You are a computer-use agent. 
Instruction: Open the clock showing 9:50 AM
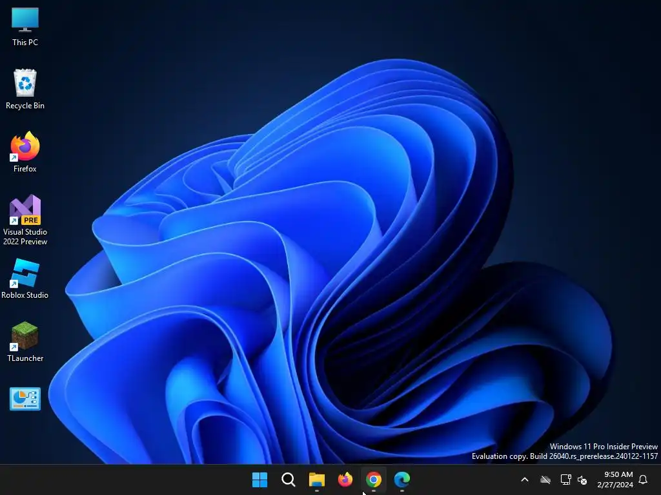(x=615, y=480)
